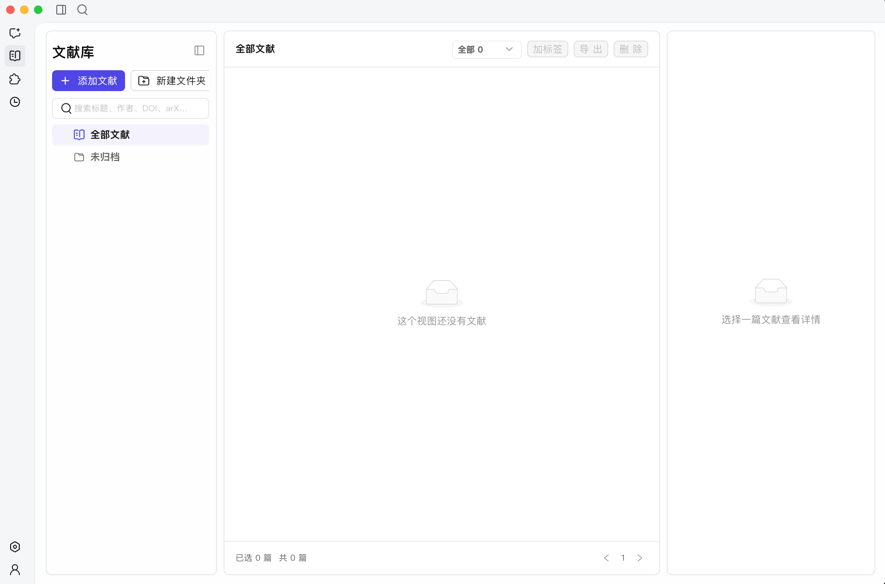
Task: Click the 文献库 panel heading
Action: [73, 52]
